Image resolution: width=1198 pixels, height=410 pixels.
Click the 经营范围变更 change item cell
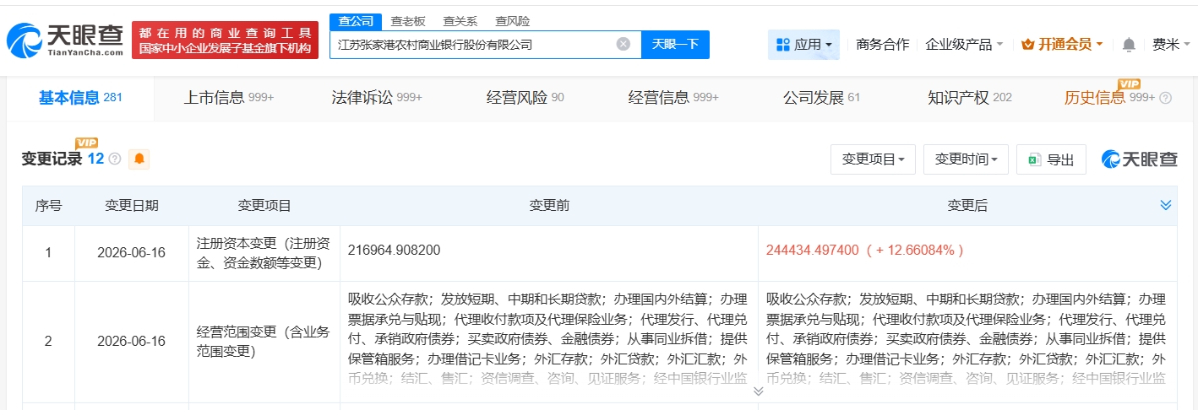pos(264,342)
